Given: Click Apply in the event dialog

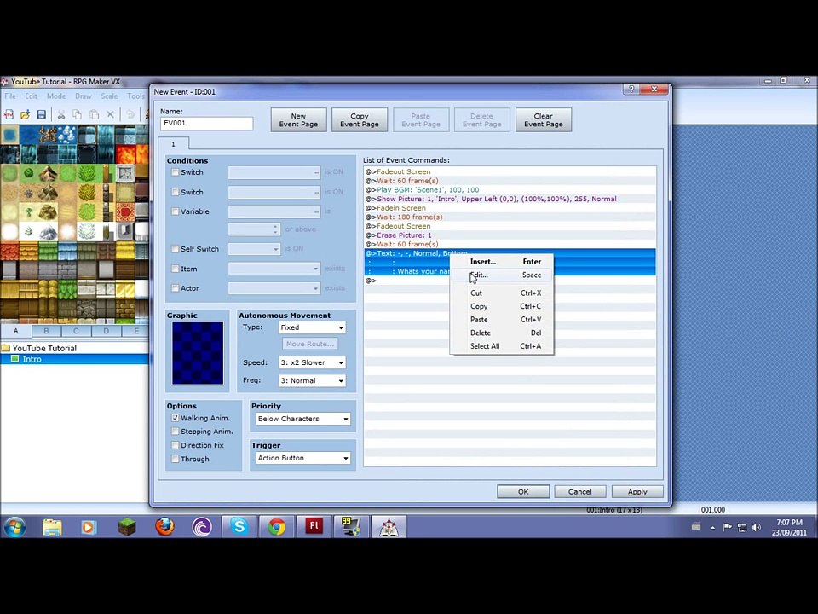Looking at the screenshot, I should point(637,492).
